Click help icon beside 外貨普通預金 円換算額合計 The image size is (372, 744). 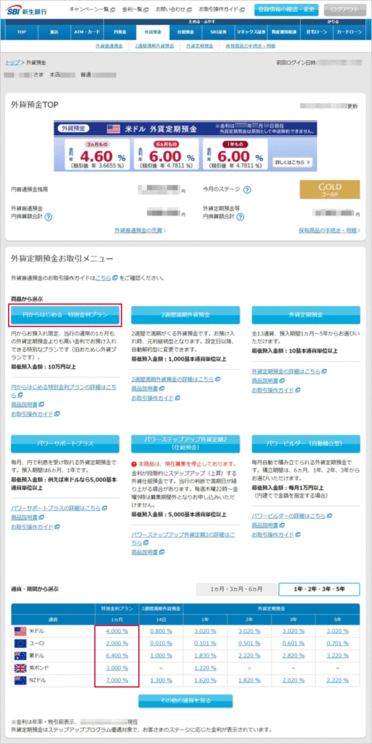click(x=48, y=217)
